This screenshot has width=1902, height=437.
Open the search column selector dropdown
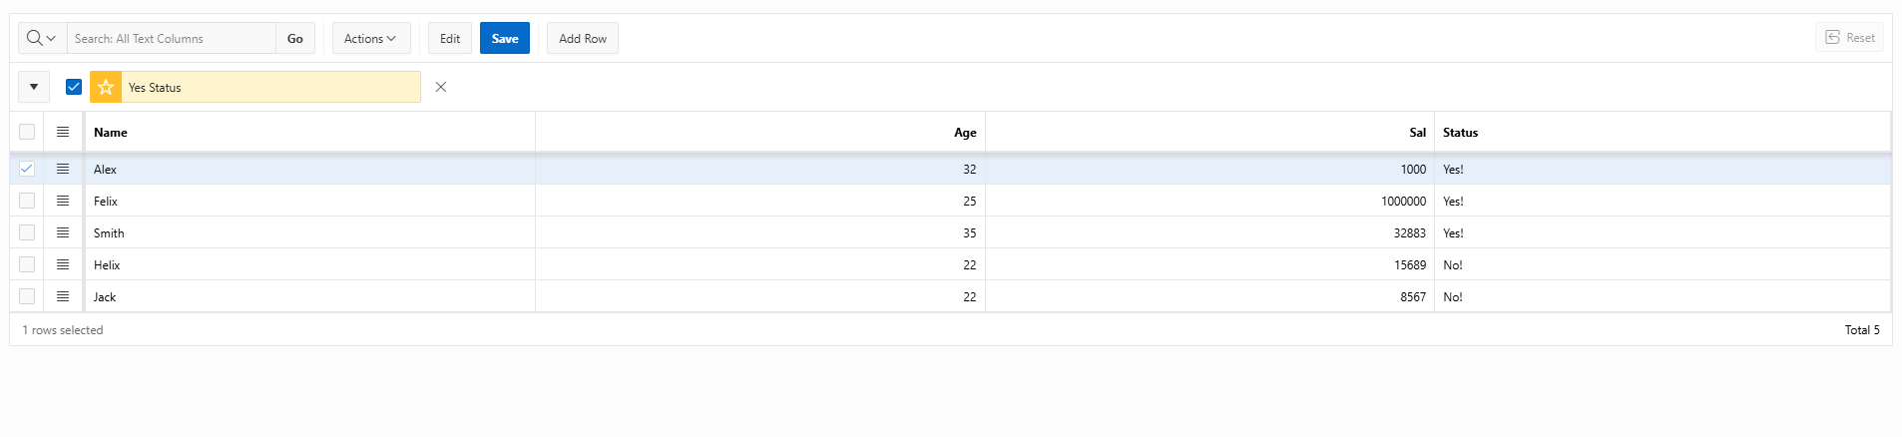(41, 38)
